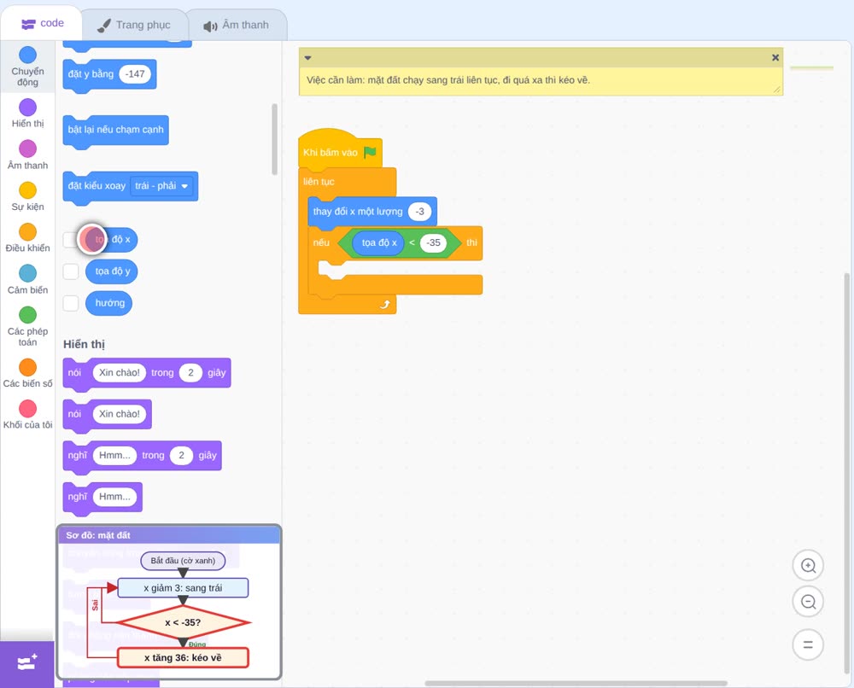Viewport: 854px width, 688px height.
Task: Click the workspace horizontal scrollbar
Action: [x=576, y=684]
